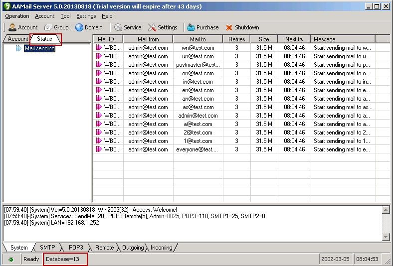Open the Help menu
The width and height of the screenshot is (393, 266).
point(107,16)
